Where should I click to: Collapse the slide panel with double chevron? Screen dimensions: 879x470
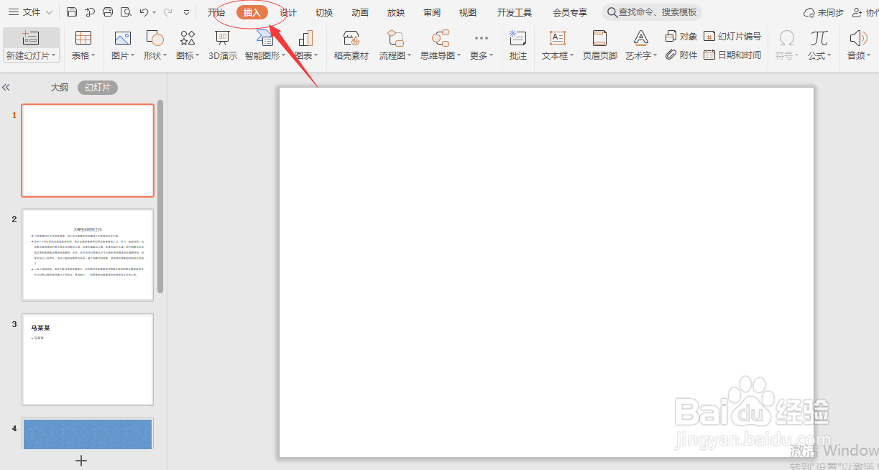6,88
